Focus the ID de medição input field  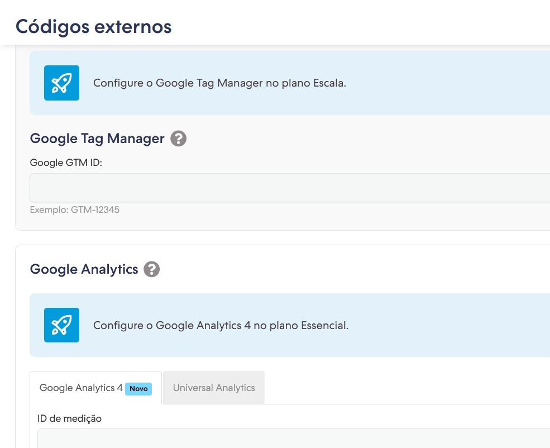coord(294,438)
